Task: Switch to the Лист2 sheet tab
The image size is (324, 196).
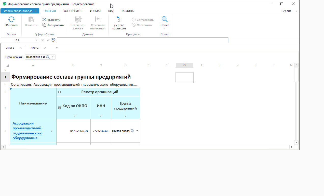Action: pos(34,48)
